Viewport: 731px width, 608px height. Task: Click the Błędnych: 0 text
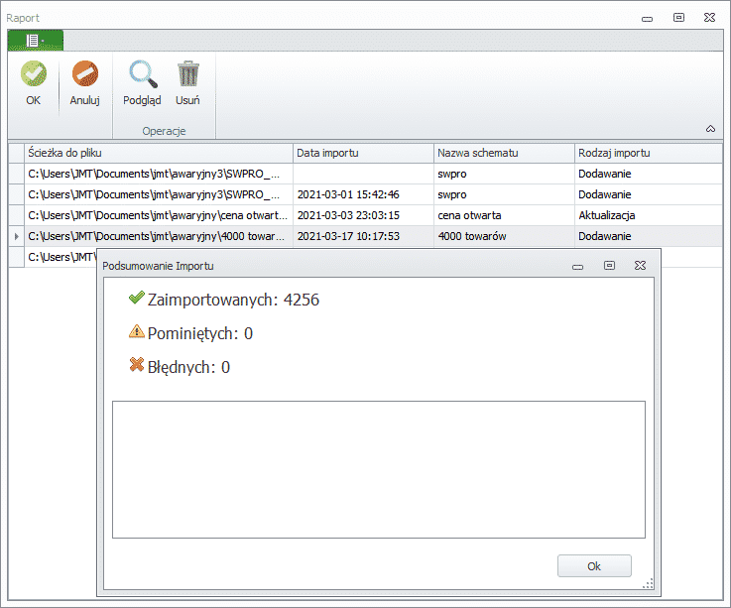click(188, 367)
